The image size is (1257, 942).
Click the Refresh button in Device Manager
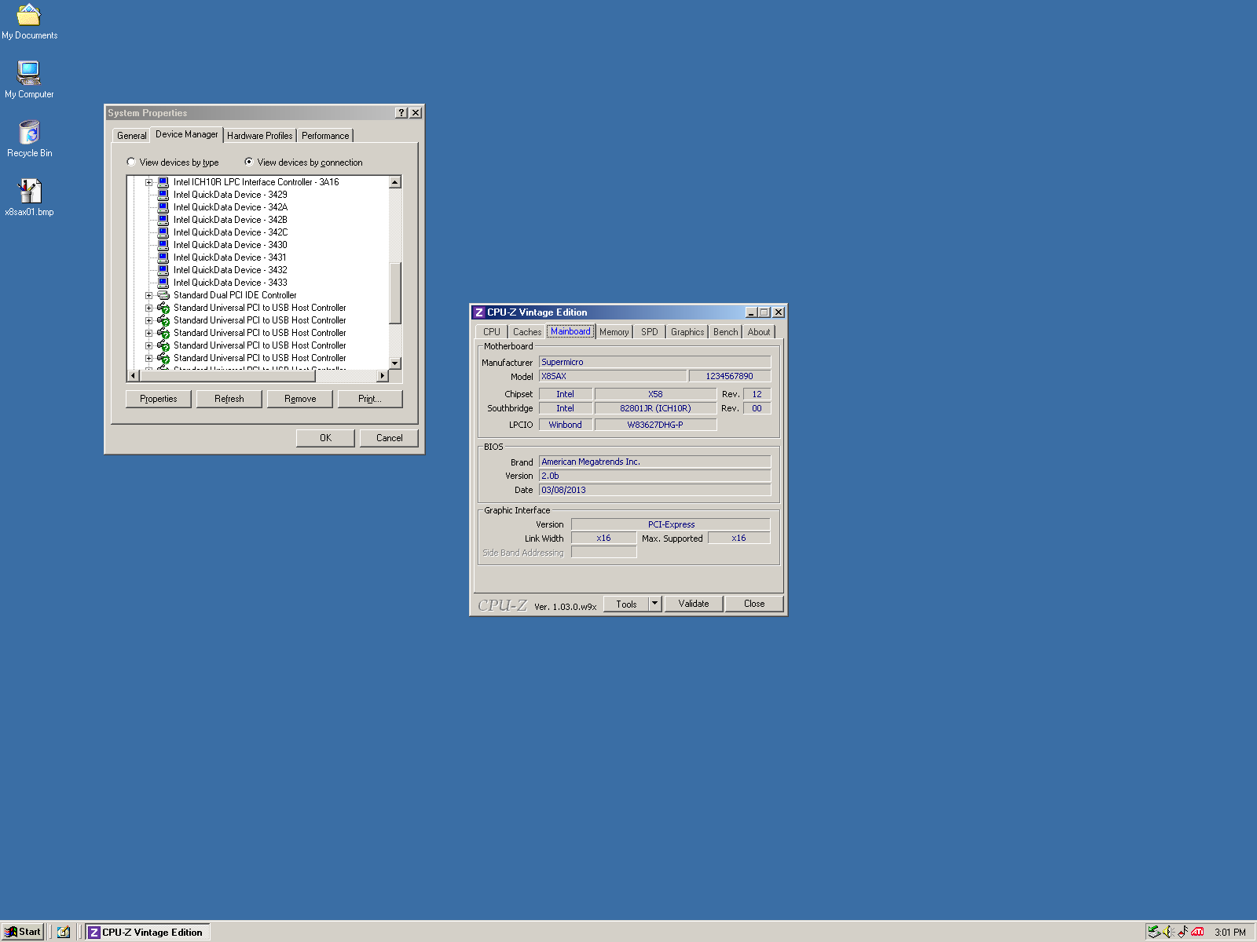pyautogui.click(x=229, y=399)
